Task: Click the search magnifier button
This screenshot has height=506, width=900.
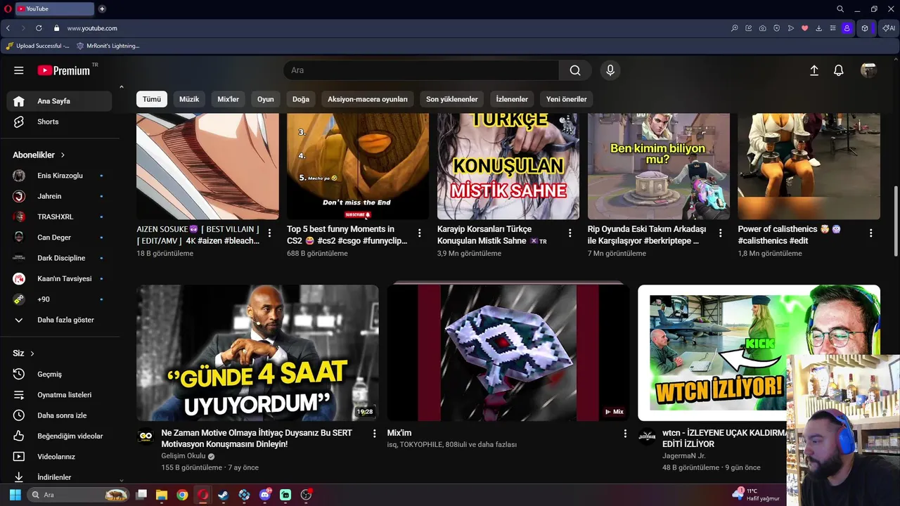Action: click(x=575, y=70)
